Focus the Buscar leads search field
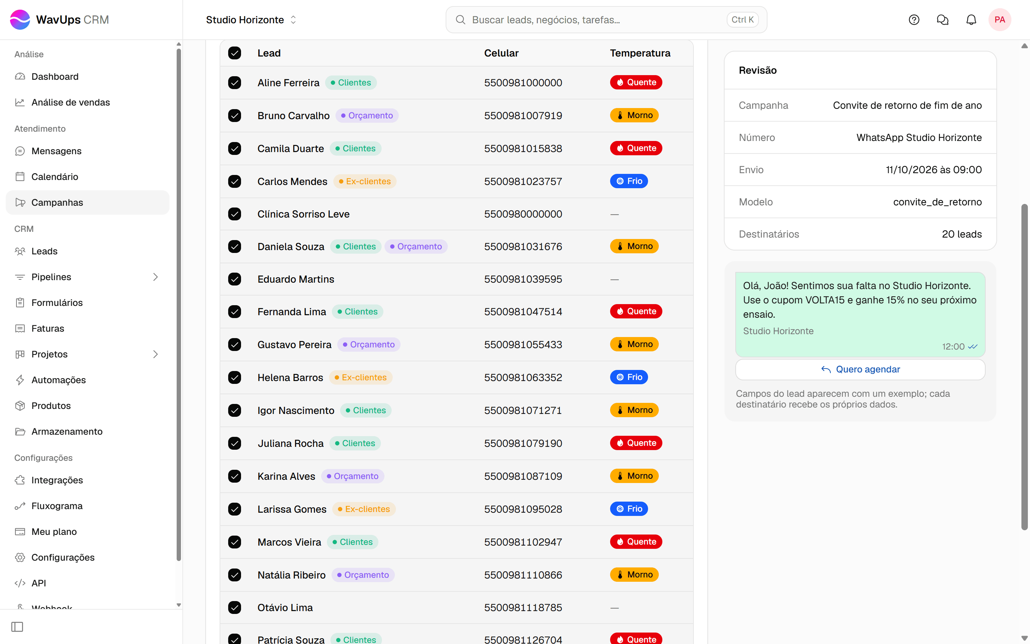This screenshot has height=644, width=1030. pyautogui.click(x=606, y=20)
